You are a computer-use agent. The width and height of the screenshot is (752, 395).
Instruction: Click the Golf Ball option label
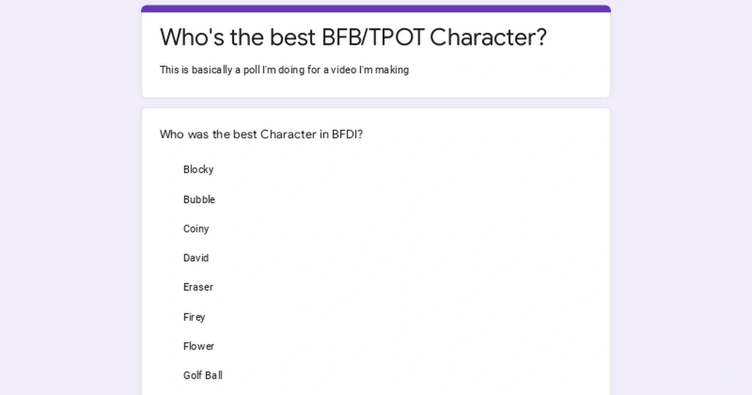202,375
